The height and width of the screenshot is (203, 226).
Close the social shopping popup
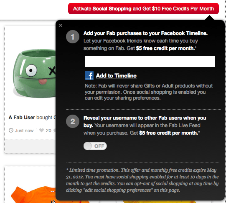click(61, 25)
